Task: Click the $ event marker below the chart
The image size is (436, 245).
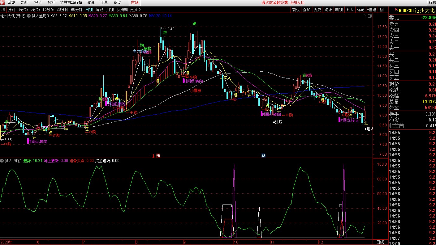Action: (x=153, y=156)
